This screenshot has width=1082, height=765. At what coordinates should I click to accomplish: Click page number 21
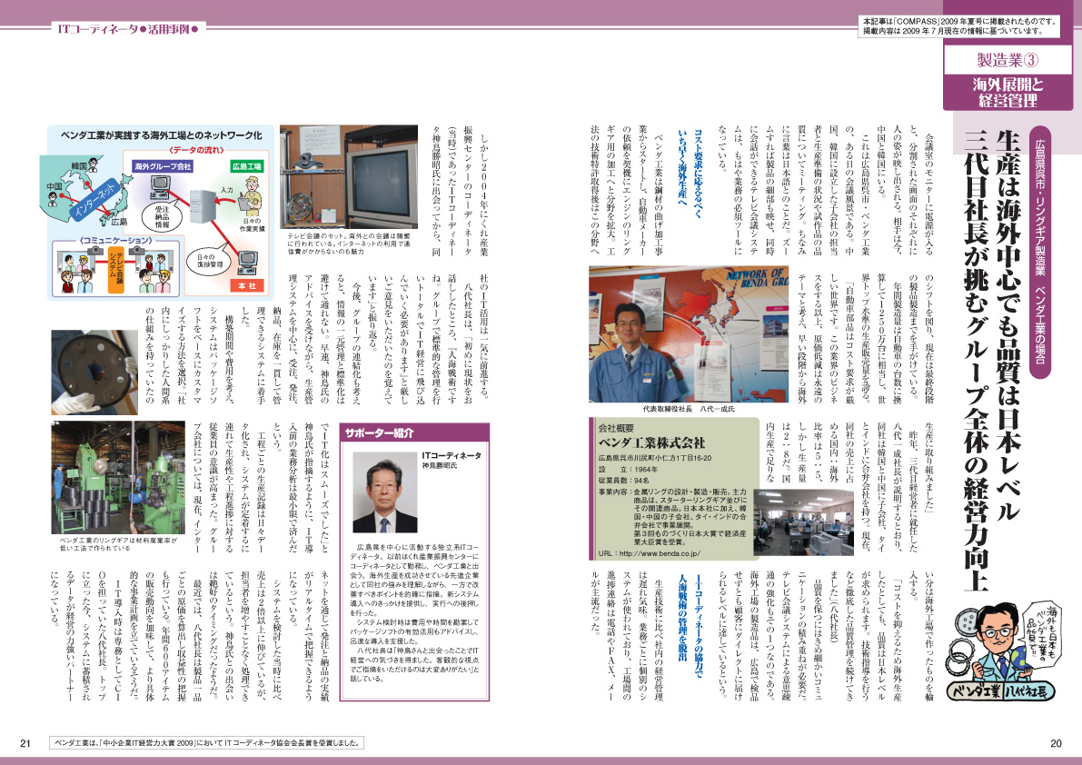25,743
